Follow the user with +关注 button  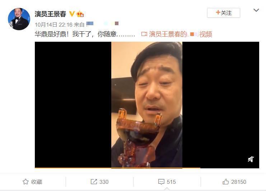(223, 13)
